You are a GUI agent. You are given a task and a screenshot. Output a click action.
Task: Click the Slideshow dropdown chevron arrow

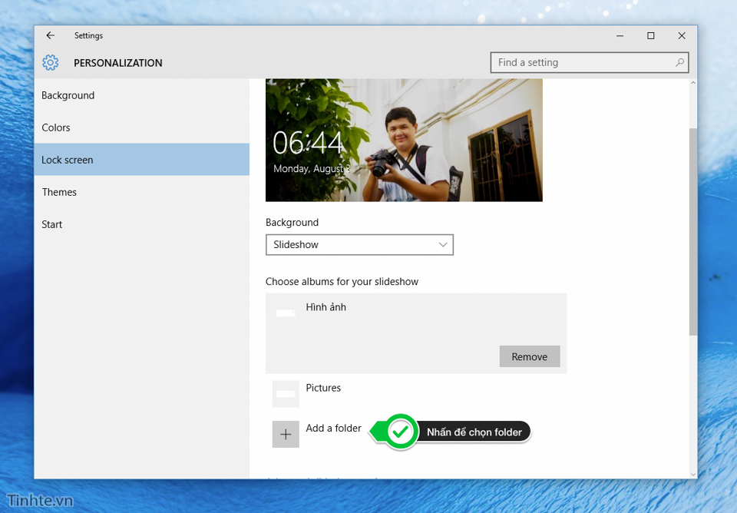coord(442,244)
